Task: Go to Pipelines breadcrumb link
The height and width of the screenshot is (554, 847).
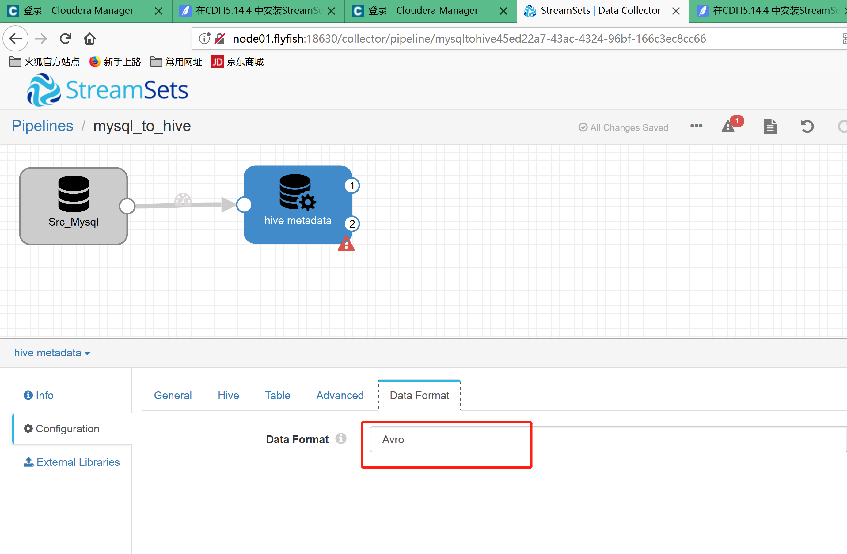Action: coord(42,126)
